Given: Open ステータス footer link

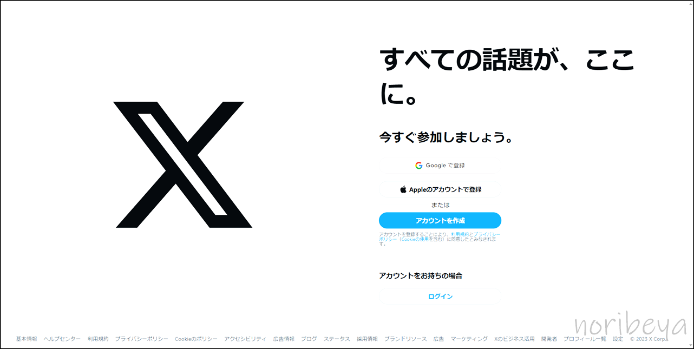Looking at the screenshot, I should [x=337, y=339].
